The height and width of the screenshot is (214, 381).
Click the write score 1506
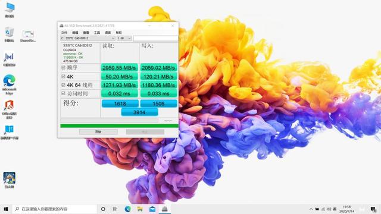pyautogui.click(x=159, y=103)
